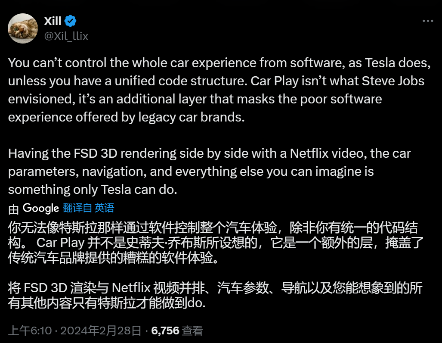Click the sentence something only Tesla can do
The width and height of the screenshot is (442, 343).
[x=93, y=190]
